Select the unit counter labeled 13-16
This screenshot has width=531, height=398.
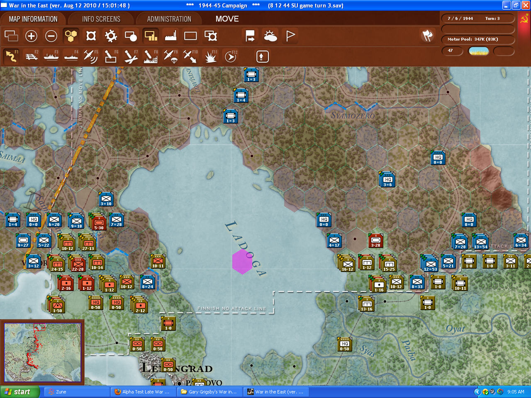tap(366, 305)
